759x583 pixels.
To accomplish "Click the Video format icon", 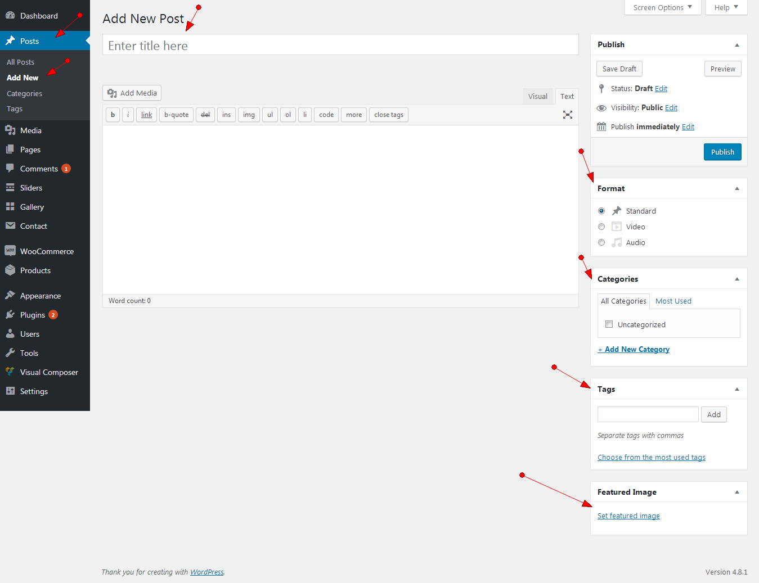I will 617,227.
